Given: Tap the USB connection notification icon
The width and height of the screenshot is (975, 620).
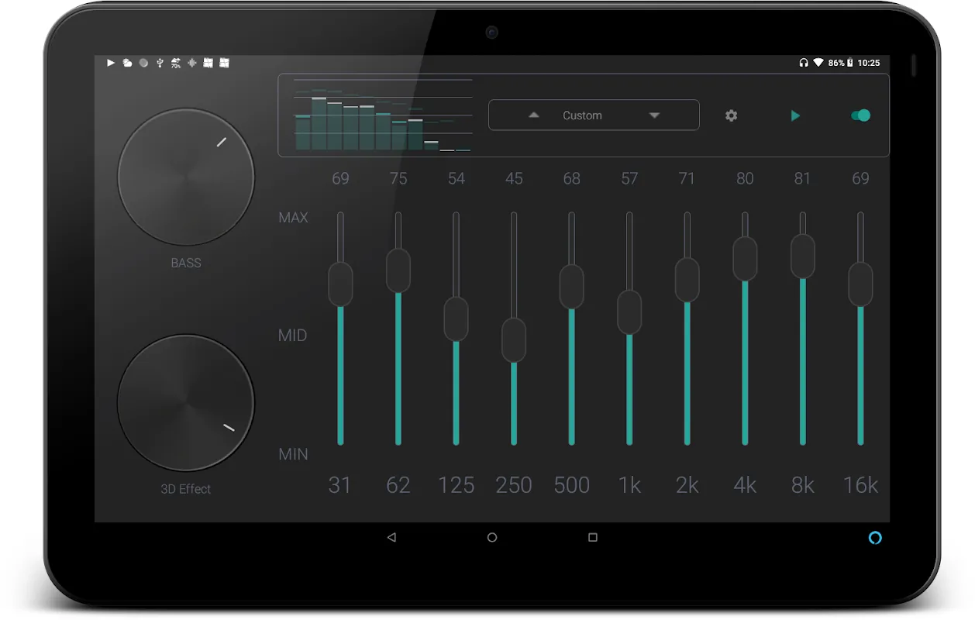Looking at the screenshot, I should tap(161, 63).
